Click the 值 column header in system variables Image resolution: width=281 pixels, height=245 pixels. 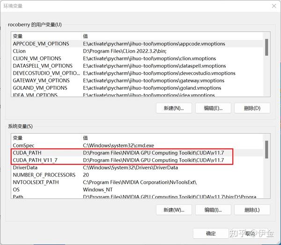(172, 138)
